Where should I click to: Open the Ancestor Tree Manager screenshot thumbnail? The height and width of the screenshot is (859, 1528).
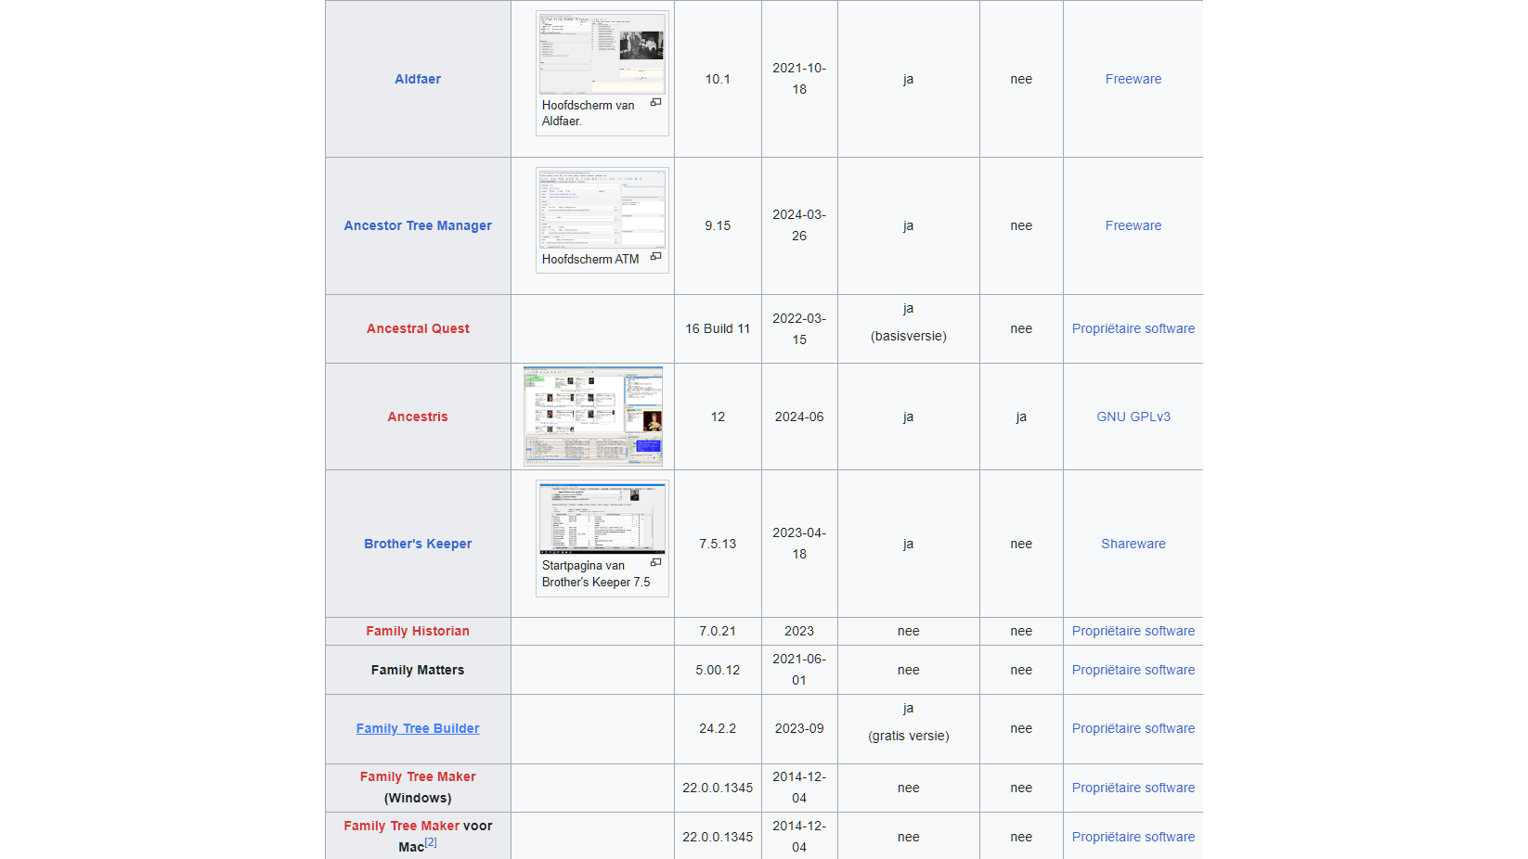coord(602,209)
